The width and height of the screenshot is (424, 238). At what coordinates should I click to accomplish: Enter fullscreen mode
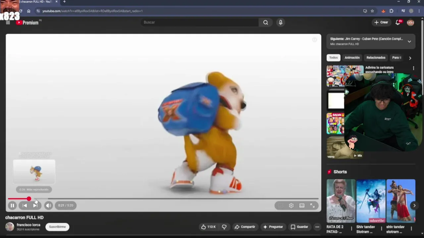(x=312, y=206)
